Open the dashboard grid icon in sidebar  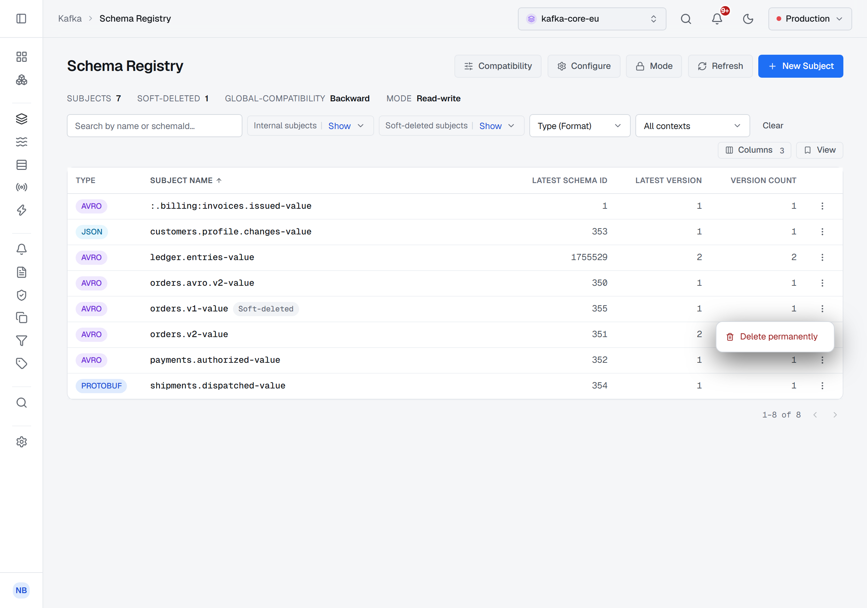(x=22, y=57)
